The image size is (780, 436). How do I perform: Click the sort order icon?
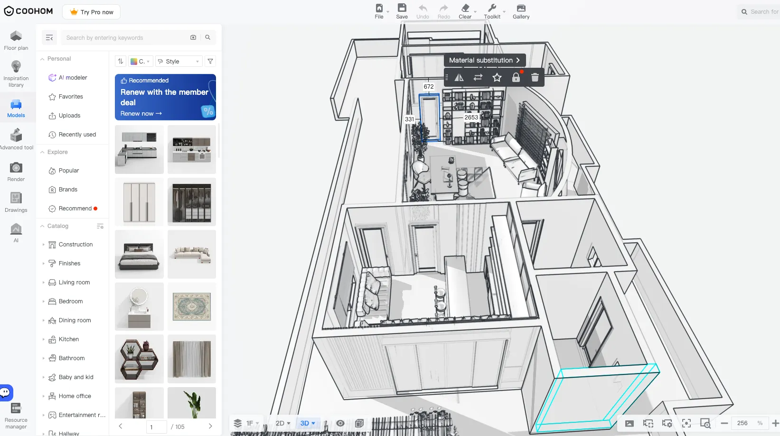pos(121,61)
